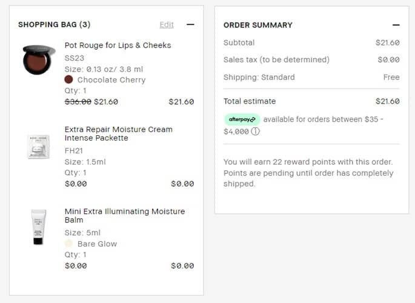Click the Total estimate amount
The image size is (415, 303).
pos(387,101)
